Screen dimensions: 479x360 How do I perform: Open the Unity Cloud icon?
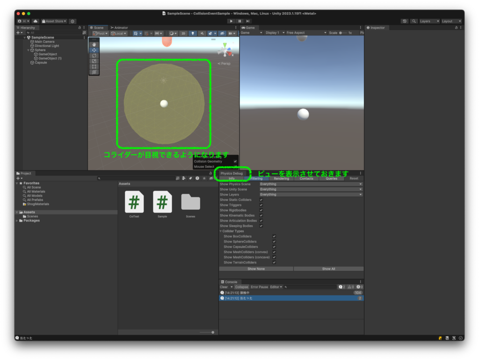tap(36, 21)
